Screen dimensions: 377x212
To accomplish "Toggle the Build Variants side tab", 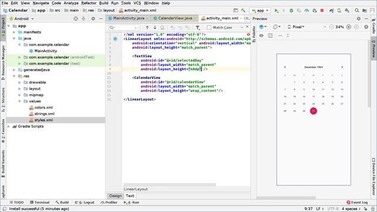I will pos(3,164).
